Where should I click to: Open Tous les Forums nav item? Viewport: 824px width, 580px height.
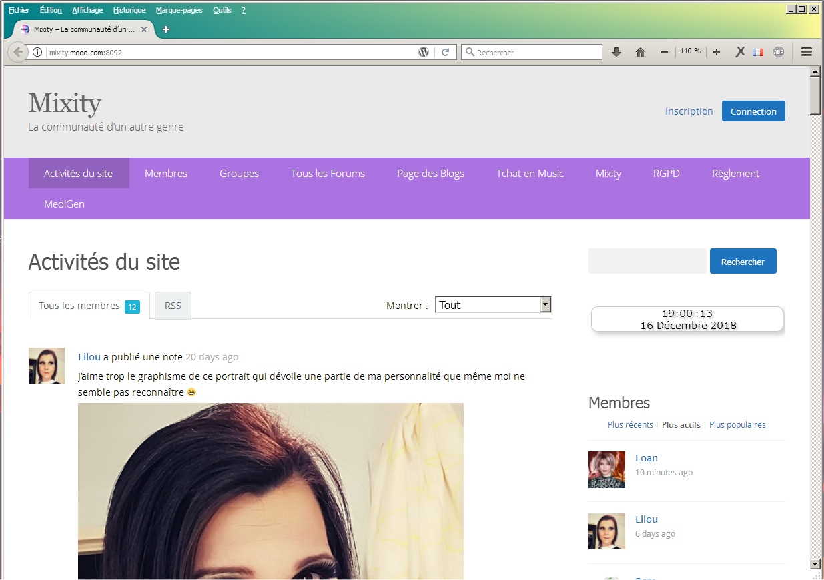pos(328,173)
